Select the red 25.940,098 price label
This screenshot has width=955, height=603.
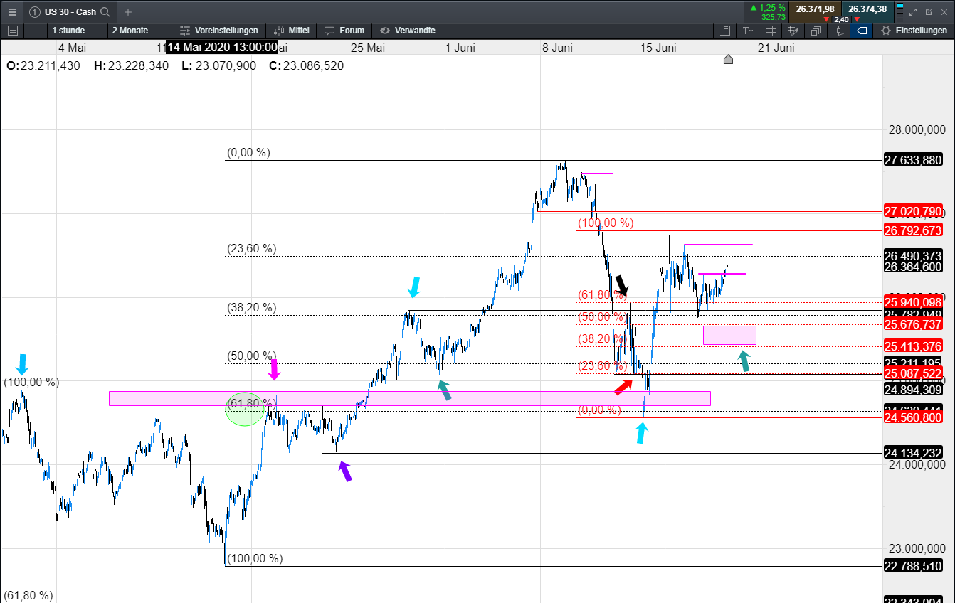coord(913,302)
